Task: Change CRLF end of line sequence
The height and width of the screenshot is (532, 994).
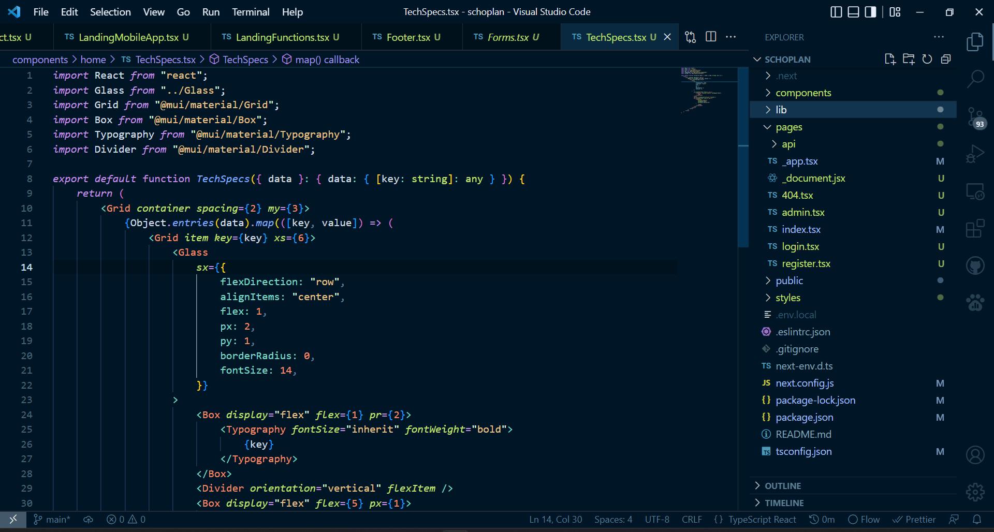Action: click(x=692, y=519)
